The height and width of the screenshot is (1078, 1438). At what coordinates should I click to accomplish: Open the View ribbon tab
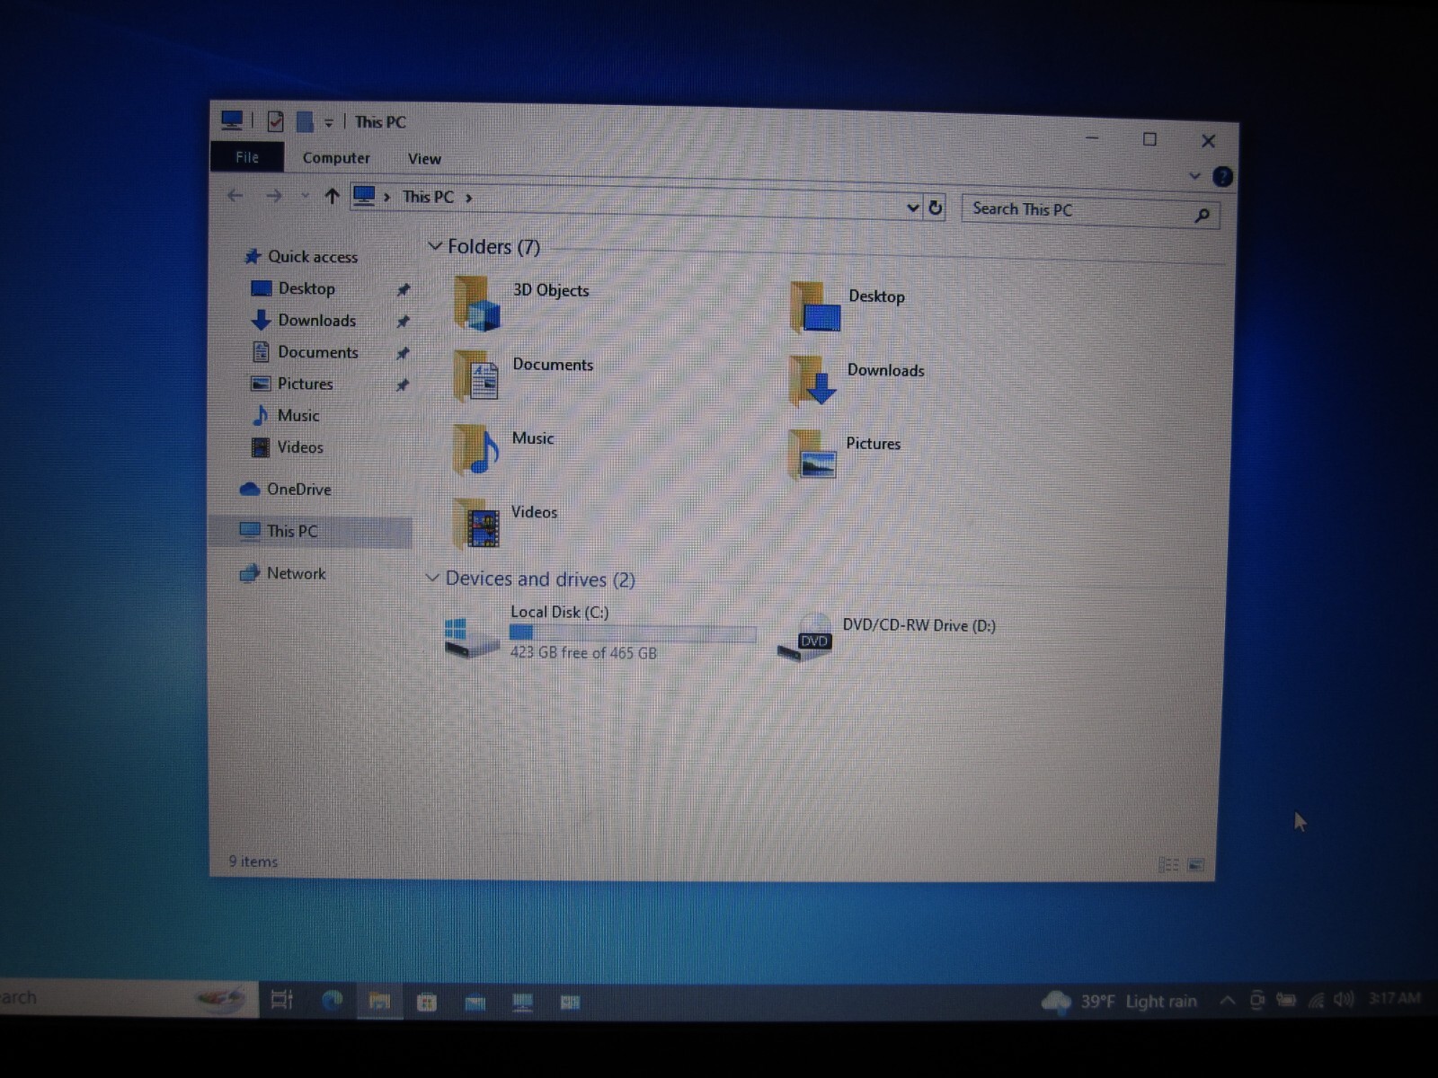[x=424, y=159]
